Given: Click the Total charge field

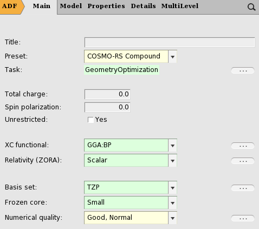Looking at the screenshot, I should (x=107, y=94).
